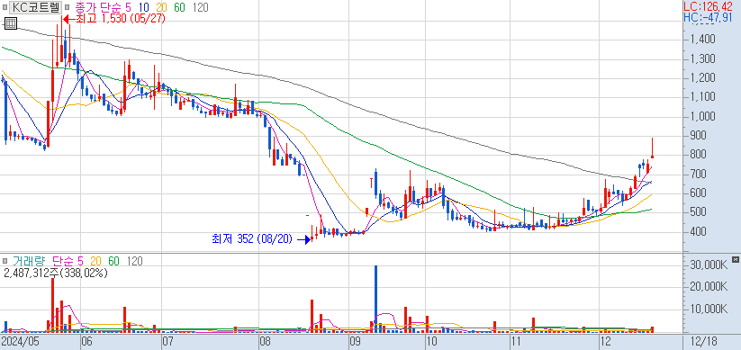Select the green 60 price moving average legend
Image resolution: width=741 pixels, height=350 pixels.
click(x=179, y=7)
